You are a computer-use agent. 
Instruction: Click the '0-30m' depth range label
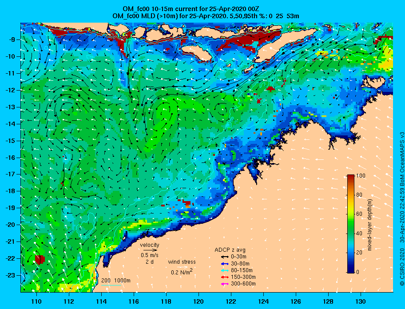[x=238, y=257]
